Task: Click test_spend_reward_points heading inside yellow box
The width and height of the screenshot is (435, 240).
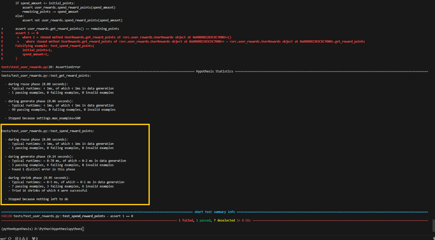Action: coord(48,131)
